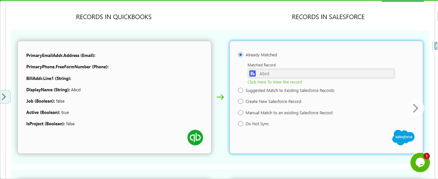Click the account icon in Matched Record field
438x179 pixels.
253,73
